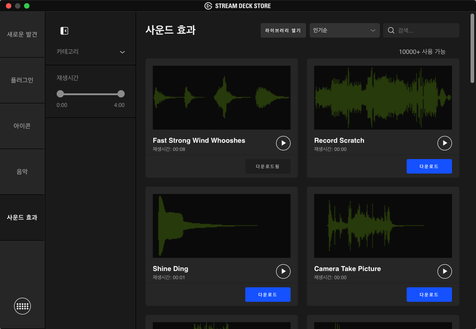Click the maximum duration slider handle
This screenshot has width=476, height=329.
[x=121, y=94]
